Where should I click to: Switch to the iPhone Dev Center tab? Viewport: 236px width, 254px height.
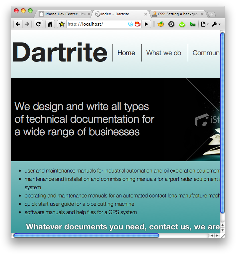pyautogui.click(x=63, y=14)
